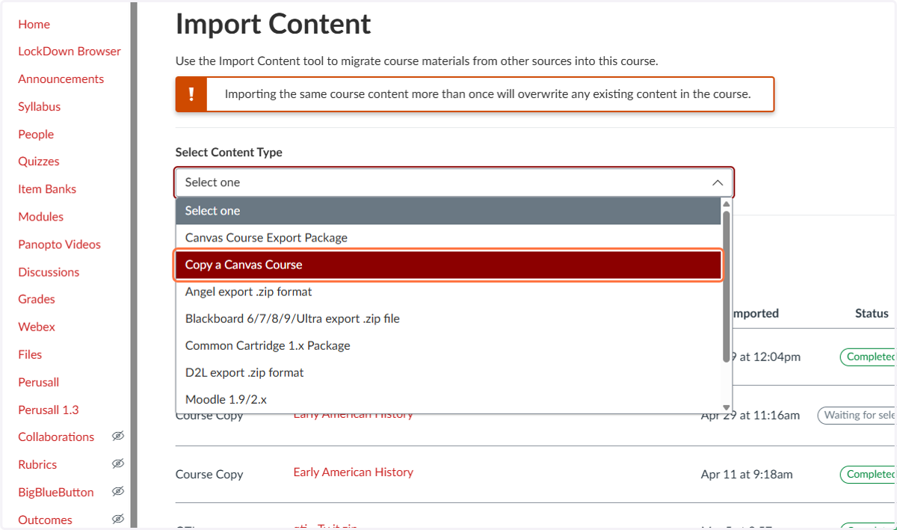Select Common Cartridge 1.x Package

(448, 345)
